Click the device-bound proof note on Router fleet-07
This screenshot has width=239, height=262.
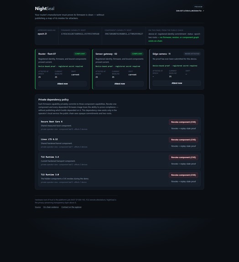(x=61, y=66)
